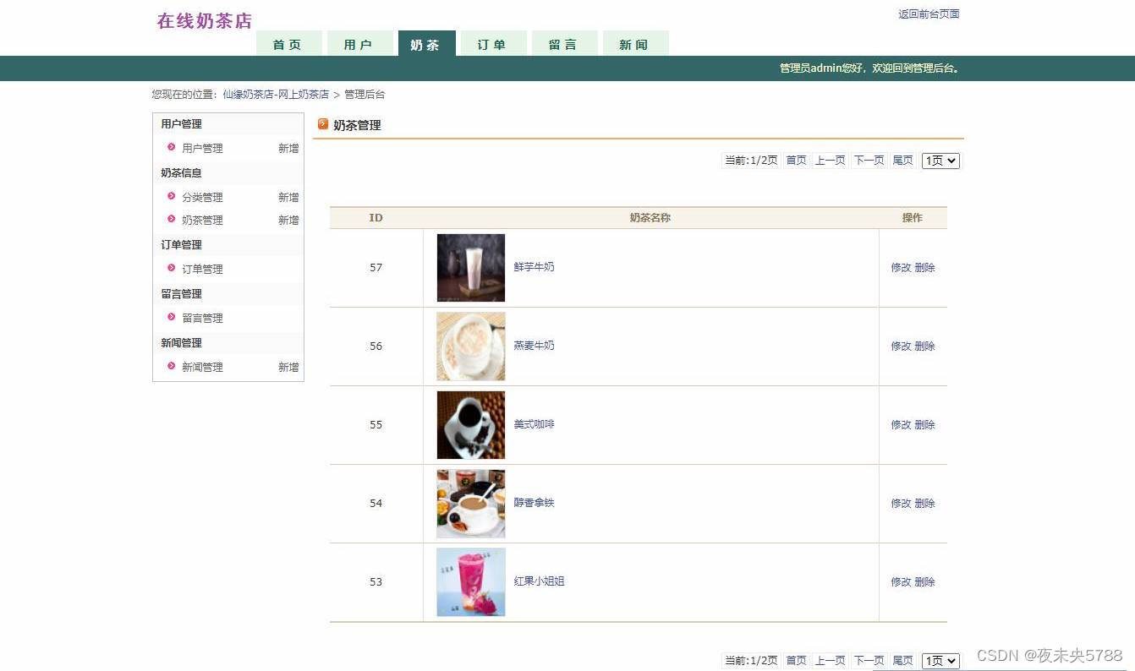This screenshot has width=1135, height=671.
Task: Click the orange icon beside 奶茶管理 heading
Action: point(323,124)
